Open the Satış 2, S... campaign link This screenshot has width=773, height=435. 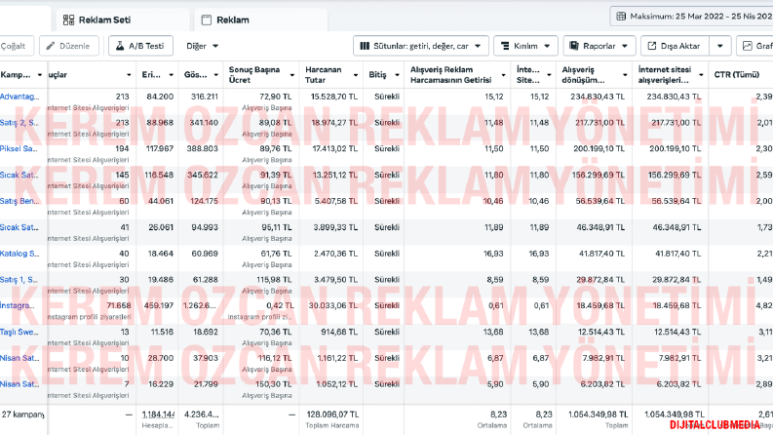(x=19, y=123)
